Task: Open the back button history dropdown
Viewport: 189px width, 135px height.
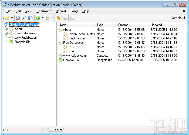Action: (43, 18)
